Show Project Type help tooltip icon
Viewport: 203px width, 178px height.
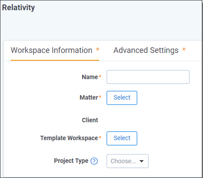pyautogui.click(x=94, y=161)
